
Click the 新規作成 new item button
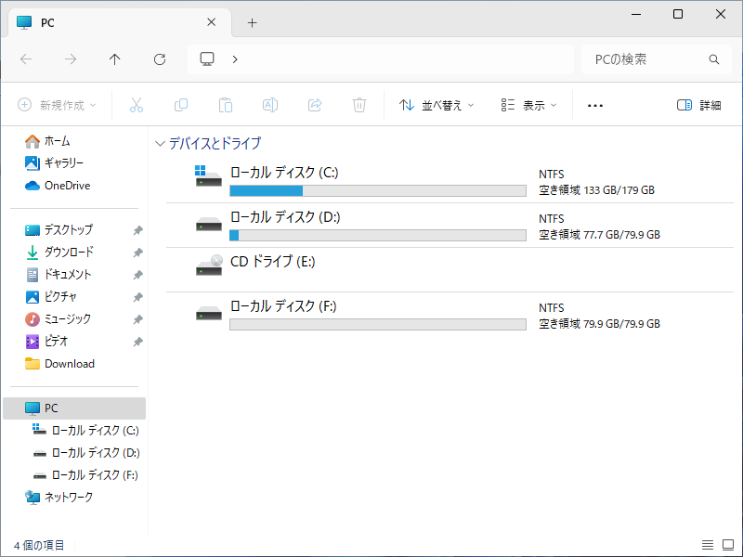(58, 105)
